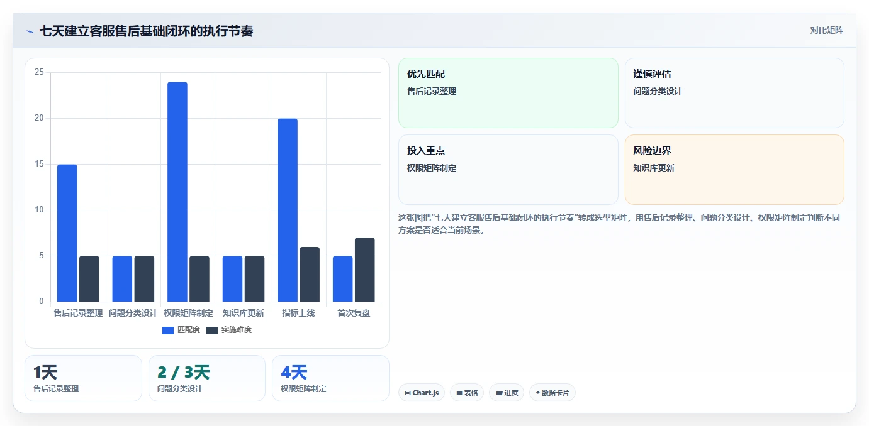Toggle the 实施难度 legend series
This screenshot has width=869, height=426.
(x=229, y=330)
